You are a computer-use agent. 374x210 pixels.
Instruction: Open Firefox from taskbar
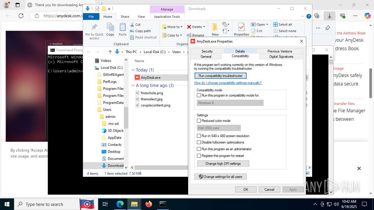pyautogui.click(x=148, y=204)
